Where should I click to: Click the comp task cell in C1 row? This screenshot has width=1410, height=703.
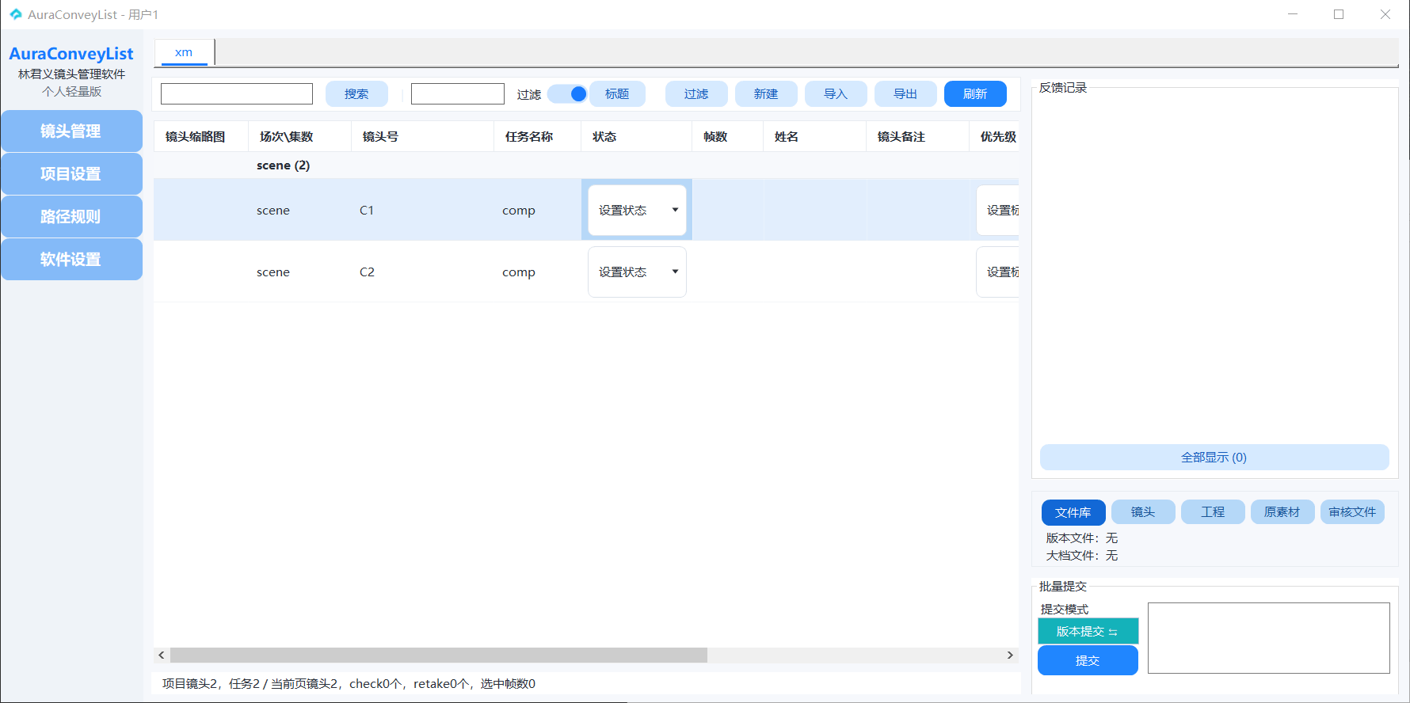point(538,210)
